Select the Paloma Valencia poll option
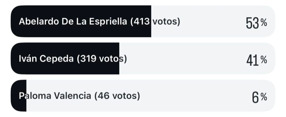The image size is (286, 117). click(x=142, y=96)
